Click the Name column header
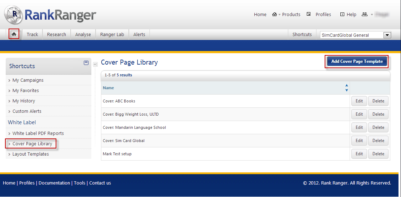The width and height of the screenshot is (401, 197). 108,88
